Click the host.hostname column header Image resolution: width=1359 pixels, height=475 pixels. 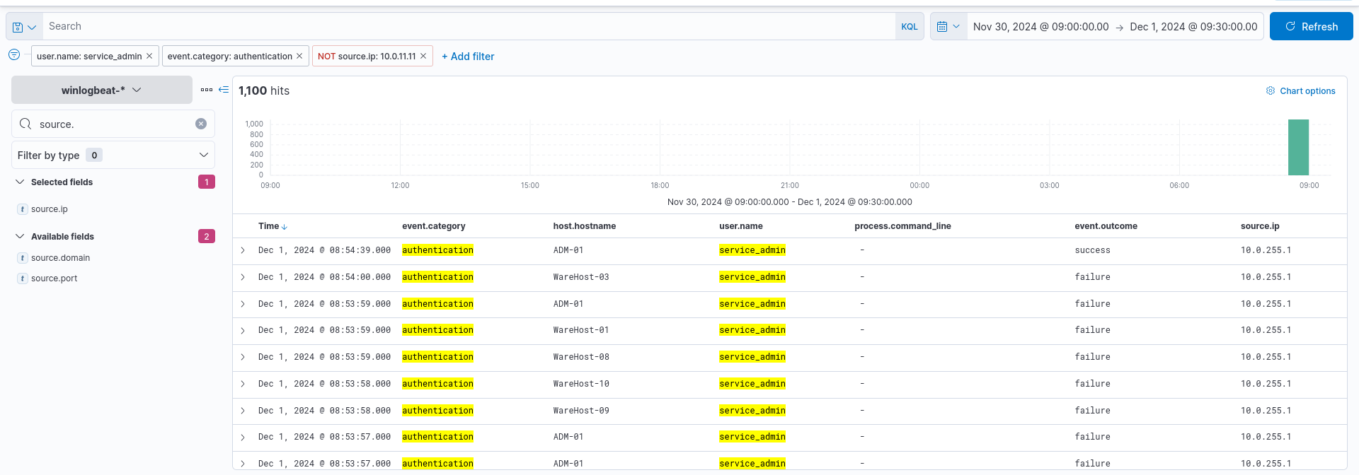585,226
